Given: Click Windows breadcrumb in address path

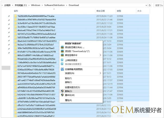Looking at the screenshot, I should point(35,5).
